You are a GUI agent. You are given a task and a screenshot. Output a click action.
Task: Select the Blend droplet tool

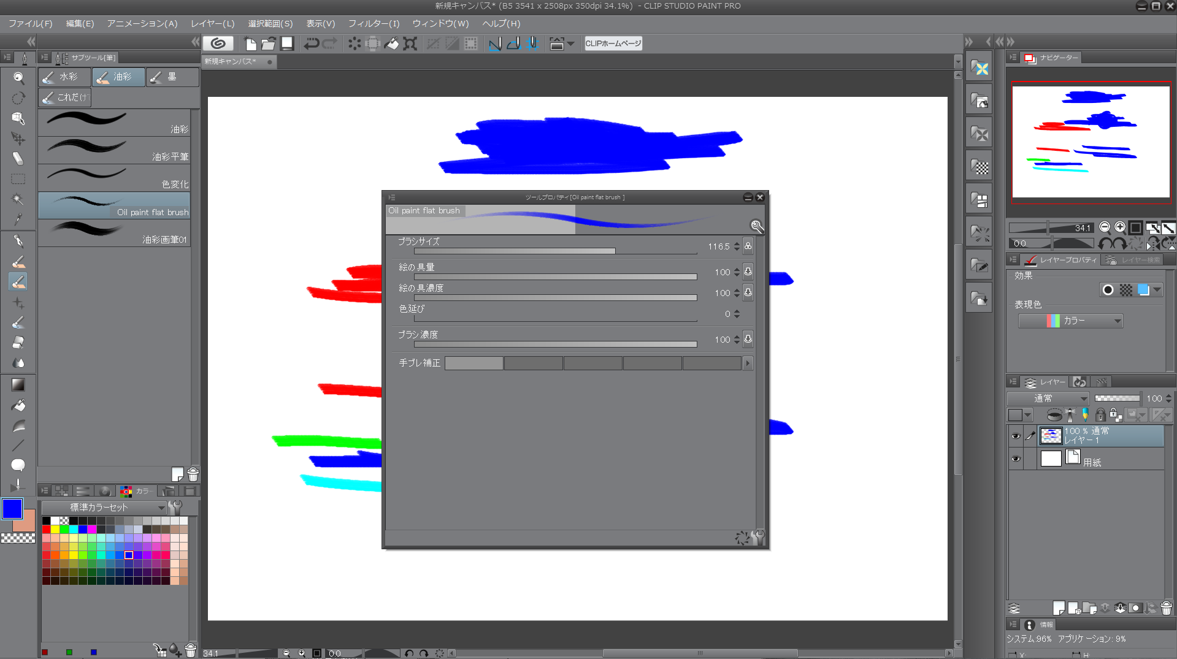[x=18, y=363]
